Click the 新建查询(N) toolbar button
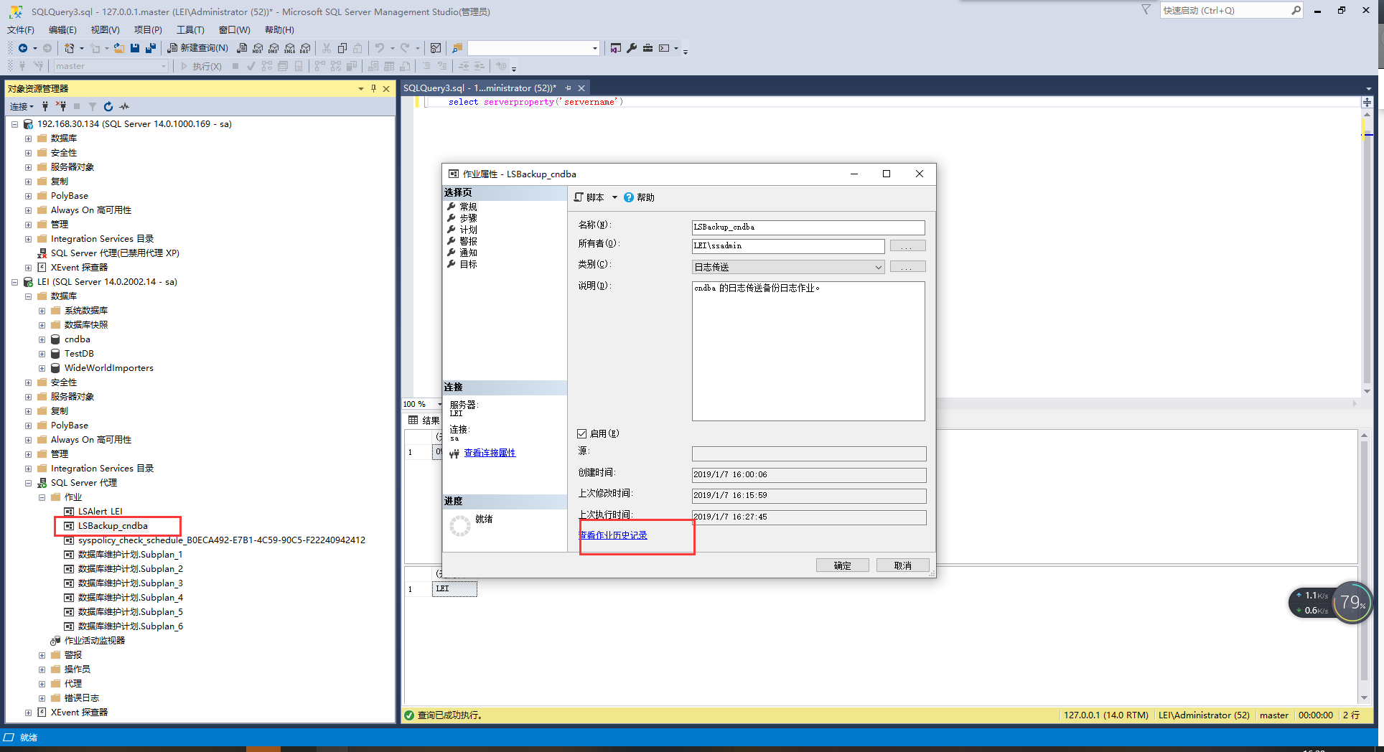The image size is (1384, 752). [197, 48]
